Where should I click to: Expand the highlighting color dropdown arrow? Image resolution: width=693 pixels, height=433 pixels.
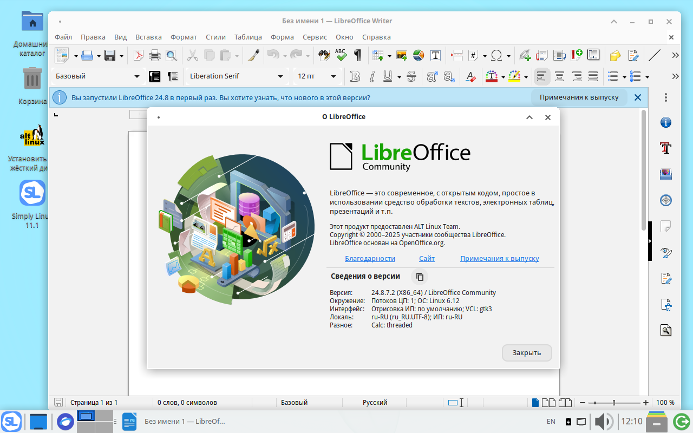pos(526,76)
